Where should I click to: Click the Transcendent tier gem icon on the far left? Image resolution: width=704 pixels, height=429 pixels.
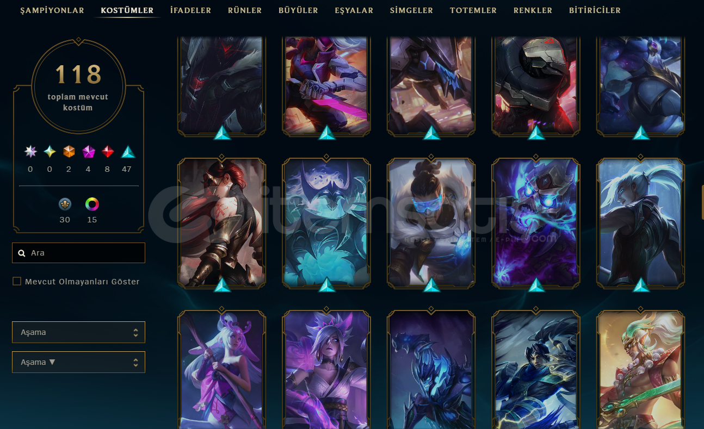tap(30, 152)
